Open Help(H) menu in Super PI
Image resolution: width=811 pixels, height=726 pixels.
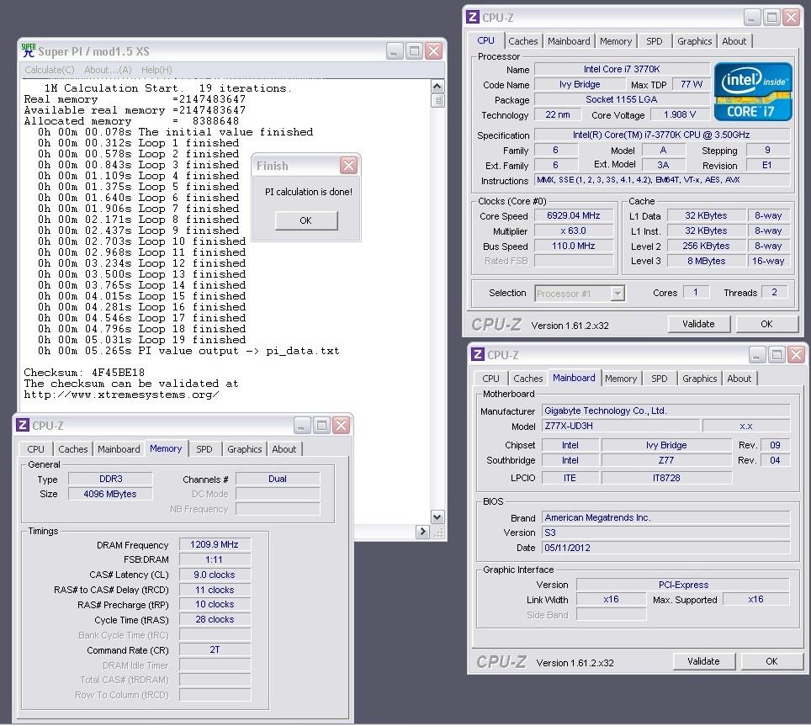coord(156,69)
